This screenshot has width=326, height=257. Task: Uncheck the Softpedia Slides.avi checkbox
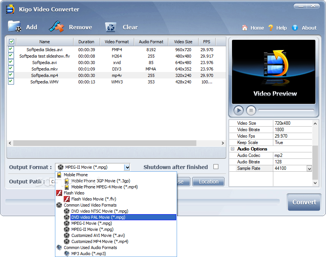click(x=11, y=49)
